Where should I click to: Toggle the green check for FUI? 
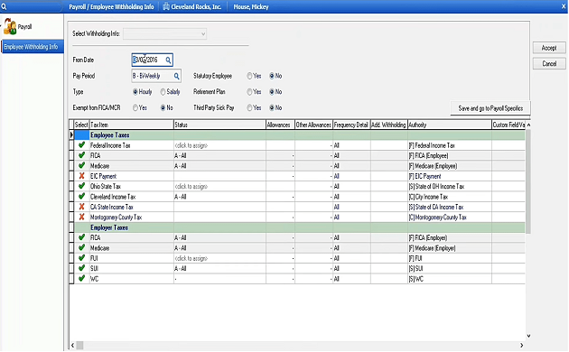[81, 258]
